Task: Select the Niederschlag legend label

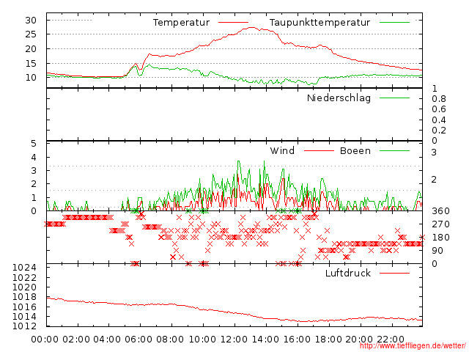Action: (339, 98)
